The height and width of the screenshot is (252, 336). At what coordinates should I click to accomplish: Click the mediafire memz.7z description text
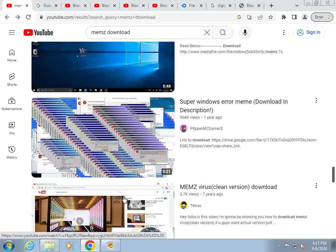click(x=232, y=49)
